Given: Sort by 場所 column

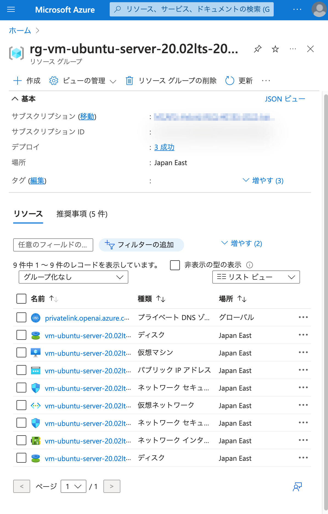Looking at the screenshot, I should click(233, 299).
